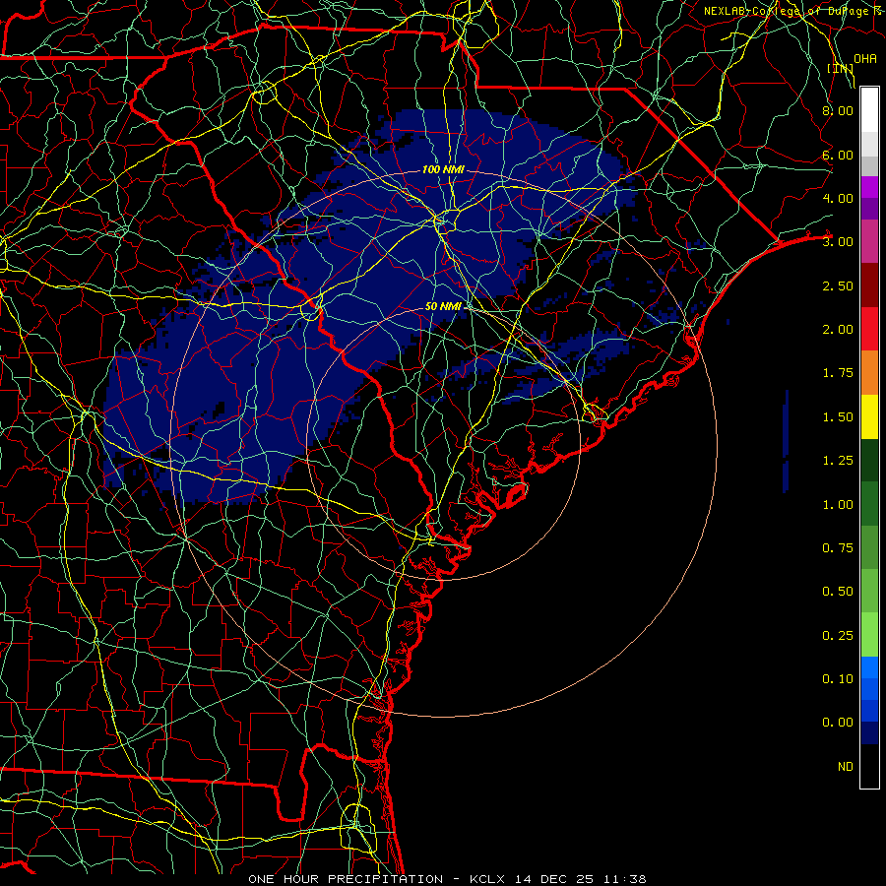Click the 2.50 legend value

point(838,285)
